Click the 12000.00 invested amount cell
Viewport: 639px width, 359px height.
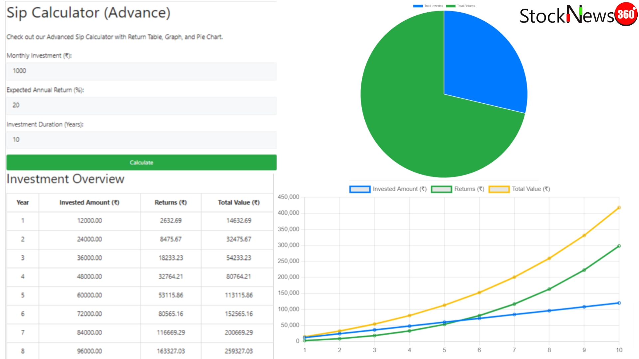pos(90,221)
